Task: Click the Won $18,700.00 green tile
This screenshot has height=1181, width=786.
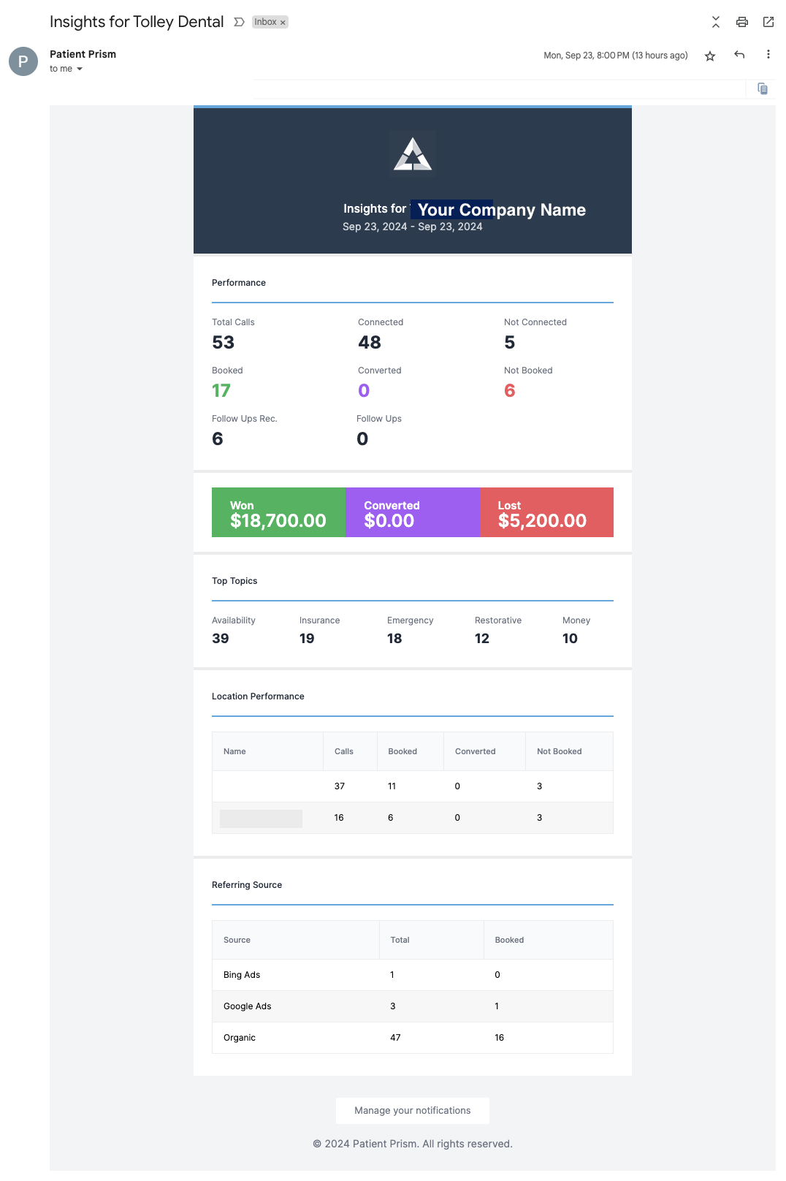Action: pos(278,512)
